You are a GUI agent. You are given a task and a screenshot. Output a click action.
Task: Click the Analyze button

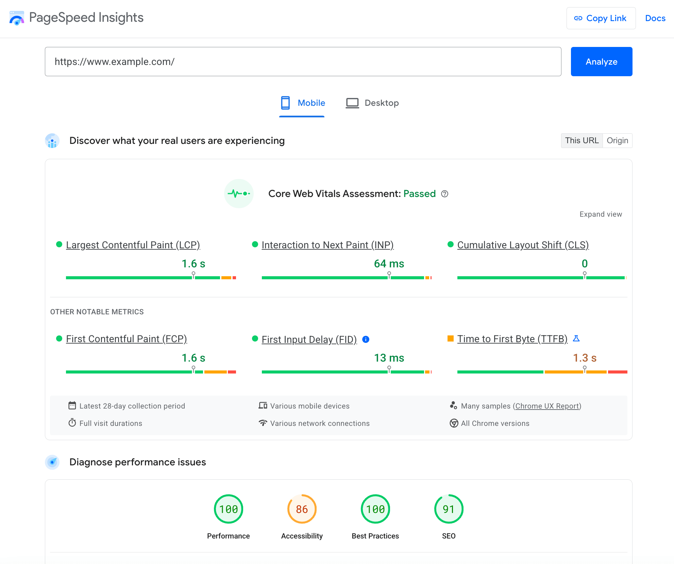[602, 61]
